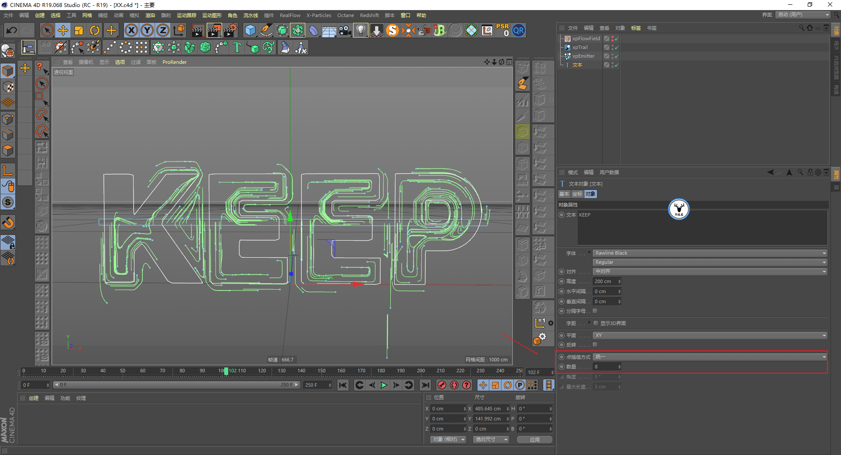Open the Regular font style dropdown
Screen dimensions: 841x455
pos(710,262)
